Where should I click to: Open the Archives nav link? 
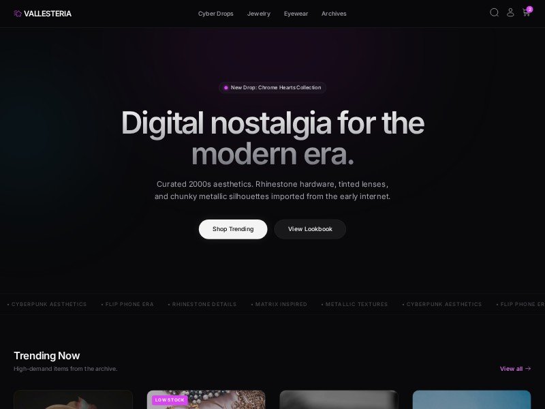coord(334,14)
